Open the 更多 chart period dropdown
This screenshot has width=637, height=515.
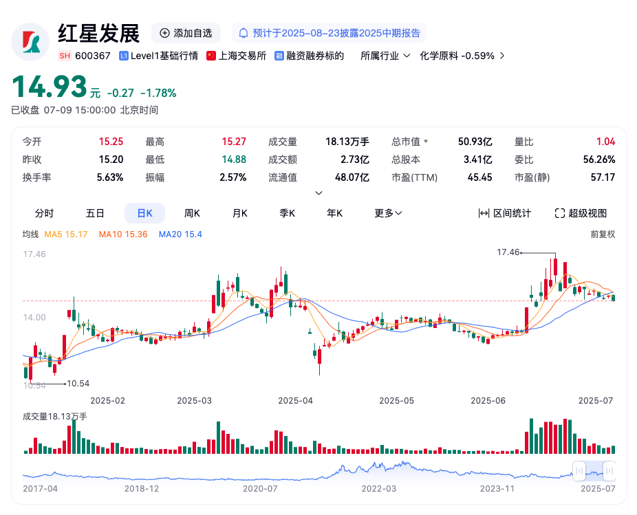tap(388, 213)
